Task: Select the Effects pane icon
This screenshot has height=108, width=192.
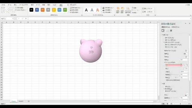Action: [x=167, y=31]
